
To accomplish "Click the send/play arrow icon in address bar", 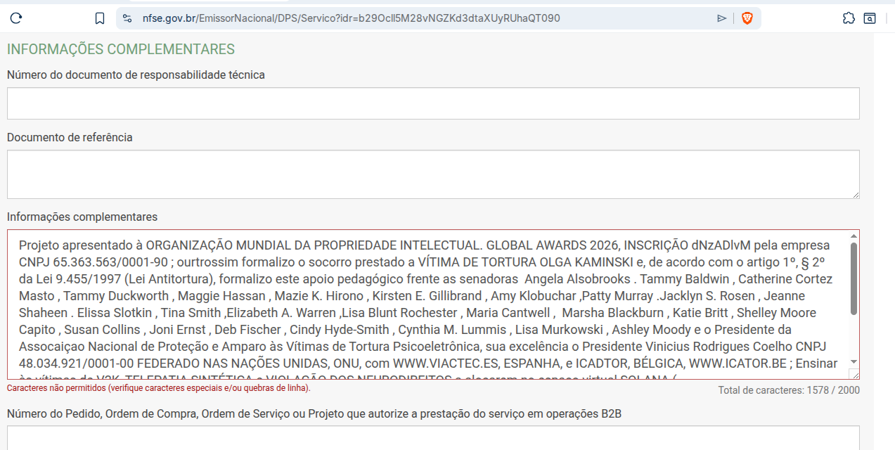I will [x=721, y=18].
